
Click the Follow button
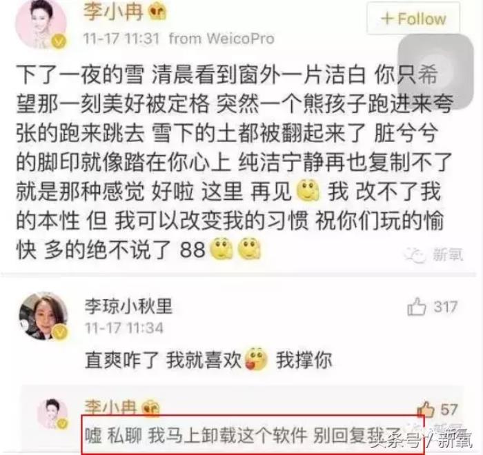[x=413, y=19]
